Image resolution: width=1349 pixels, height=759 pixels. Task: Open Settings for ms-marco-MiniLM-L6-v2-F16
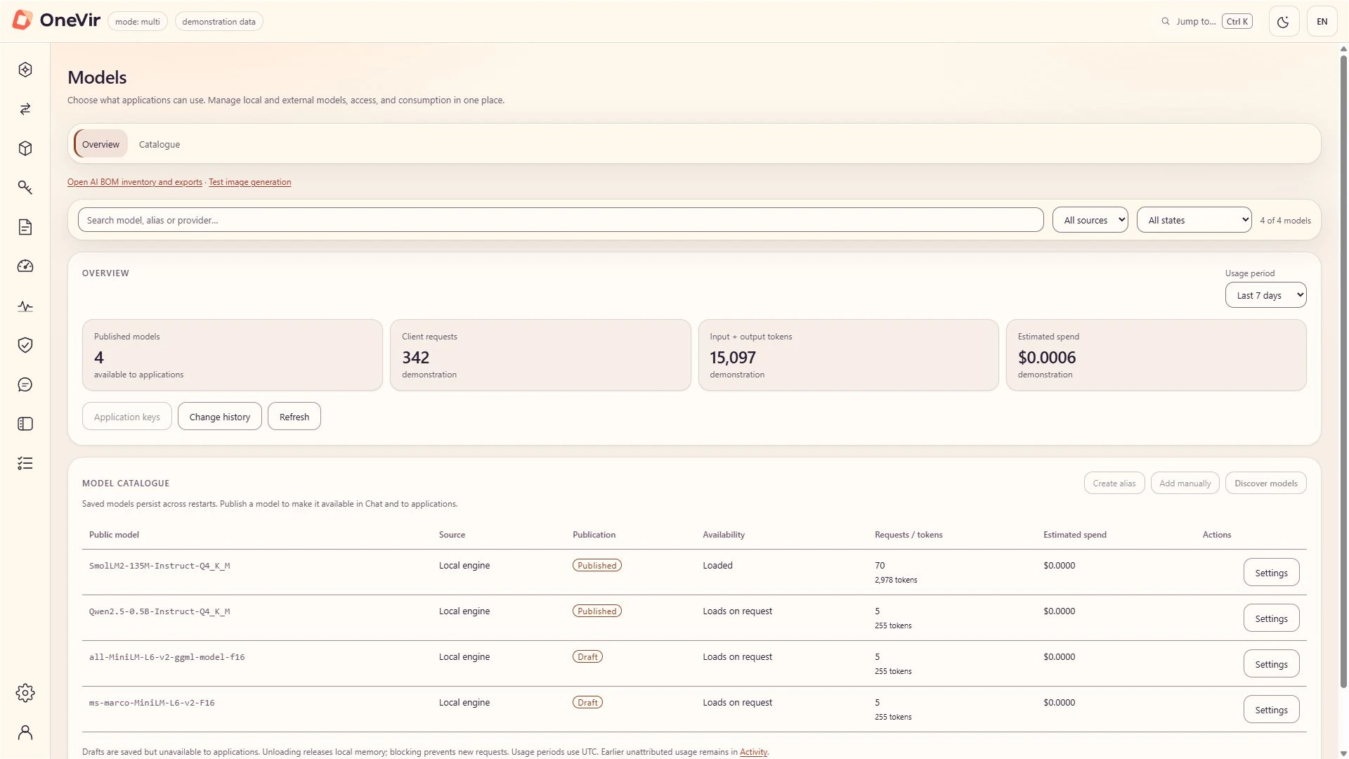pos(1272,710)
